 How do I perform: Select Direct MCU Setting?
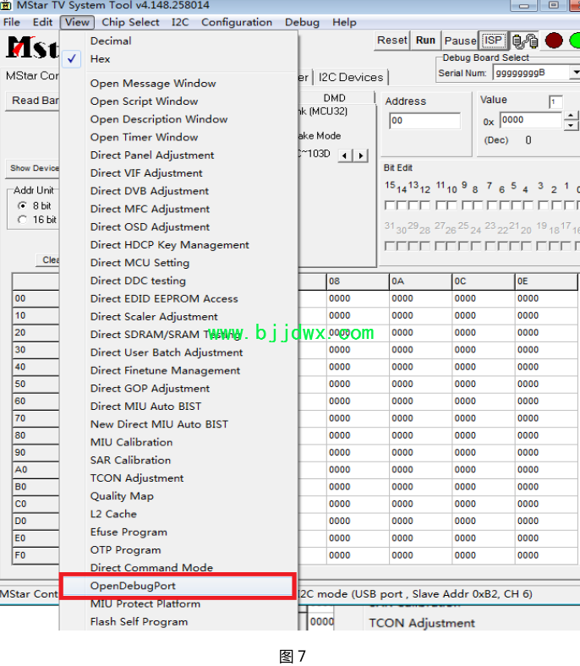[178, 263]
